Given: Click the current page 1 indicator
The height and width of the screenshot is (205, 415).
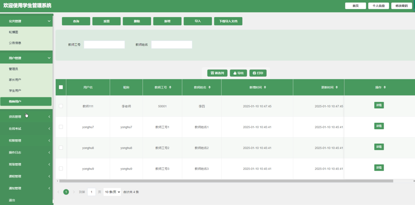Looking at the screenshot, I should point(66,192).
